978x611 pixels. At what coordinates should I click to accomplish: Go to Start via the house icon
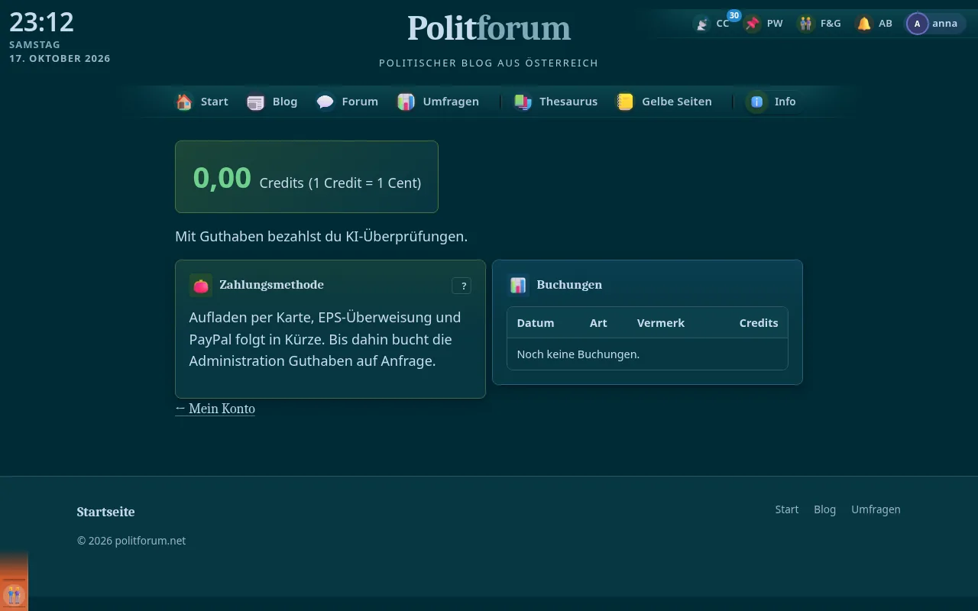click(x=184, y=102)
